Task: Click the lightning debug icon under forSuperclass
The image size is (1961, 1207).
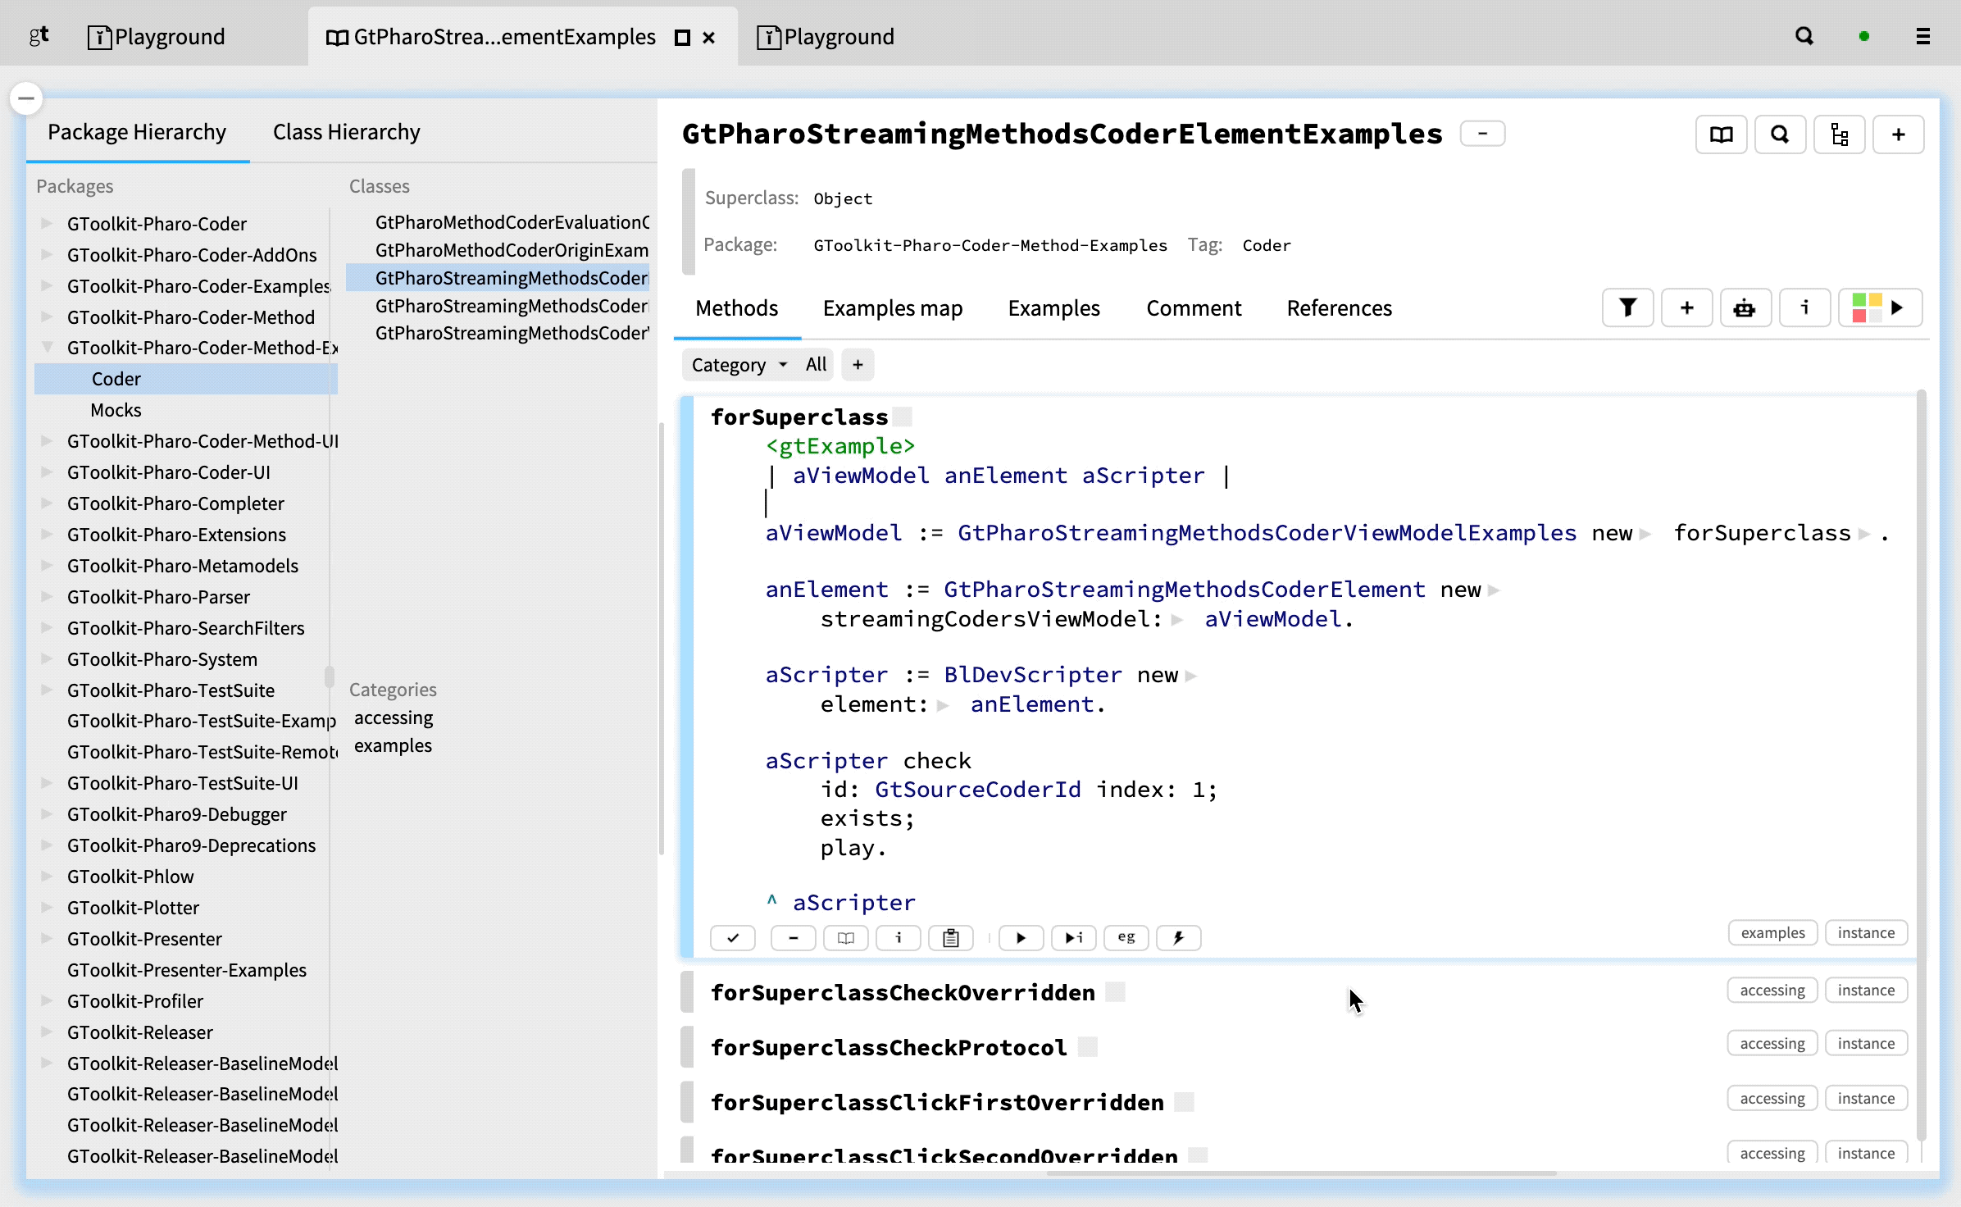Action: click(x=1178, y=937)
